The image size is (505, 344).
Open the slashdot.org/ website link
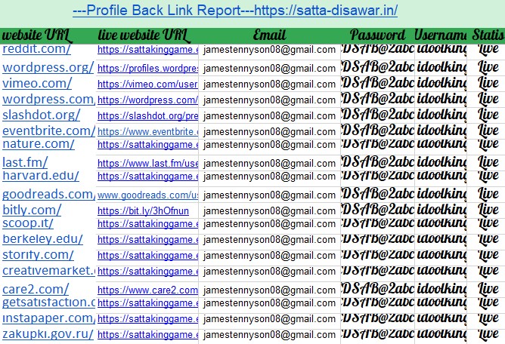[41, 115]
